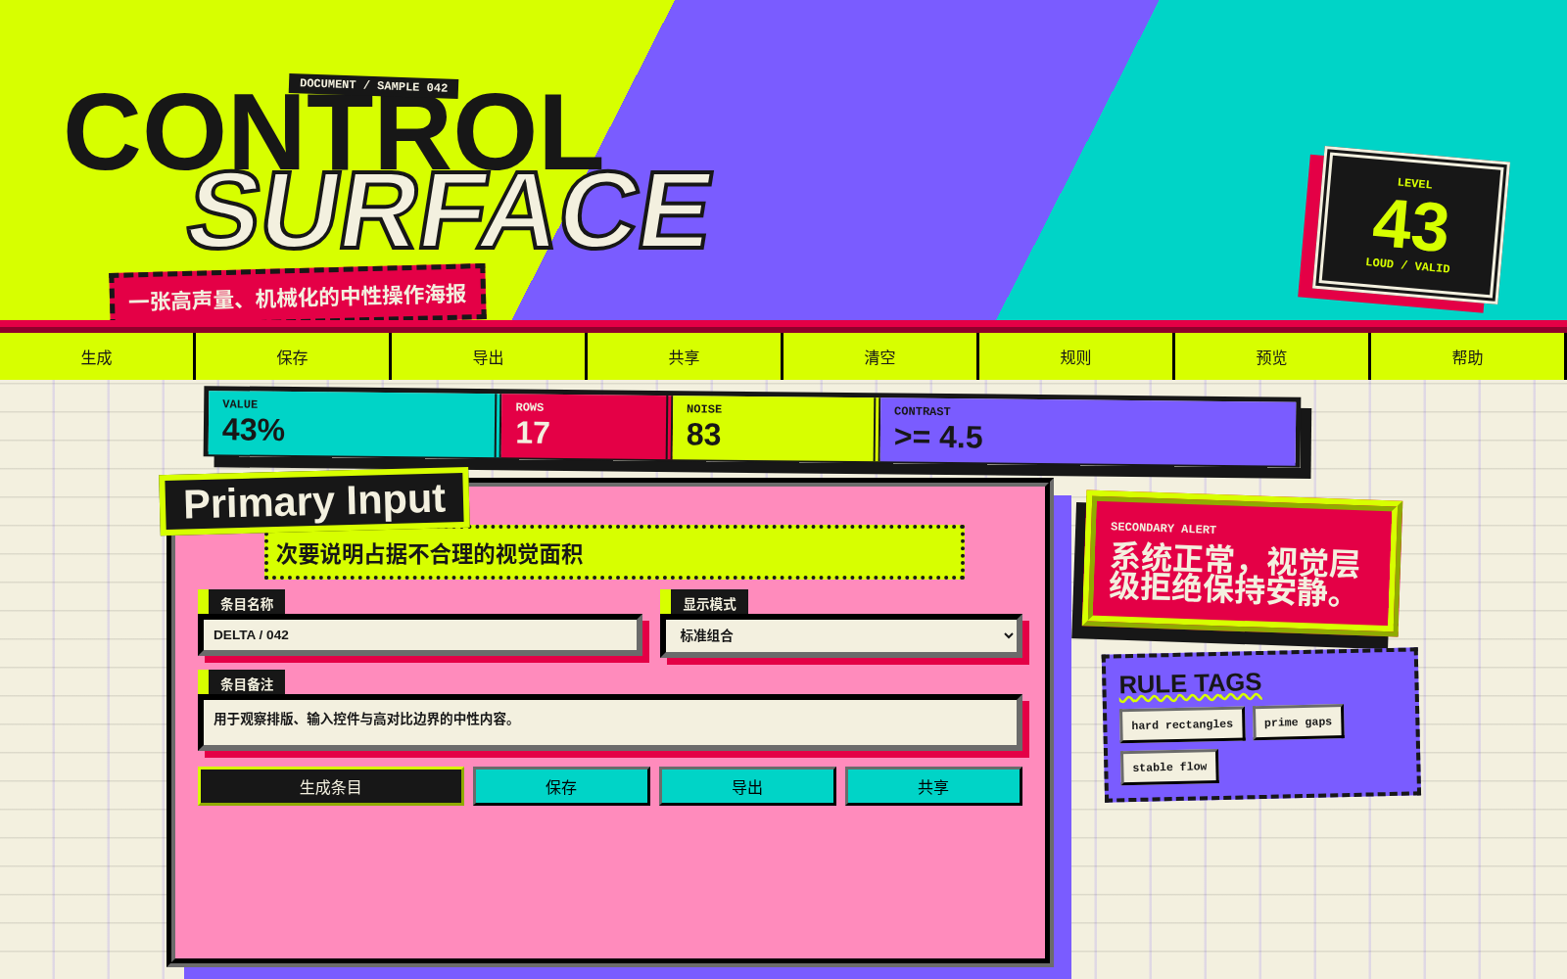Image resolution: width=1567 pixels, height=979 pixels.
Task: Click the CONTRAST >= 4.5 stat cell
Action: coord(1087,433)
